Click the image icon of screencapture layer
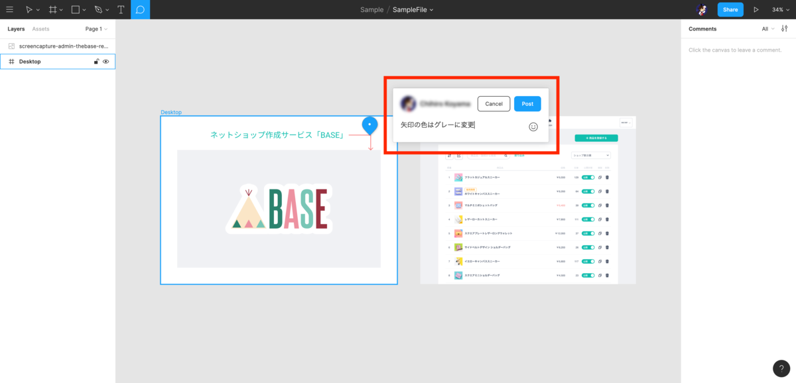Image resolution: width=796 pixels, height=383 pixels. coord(11,46)
